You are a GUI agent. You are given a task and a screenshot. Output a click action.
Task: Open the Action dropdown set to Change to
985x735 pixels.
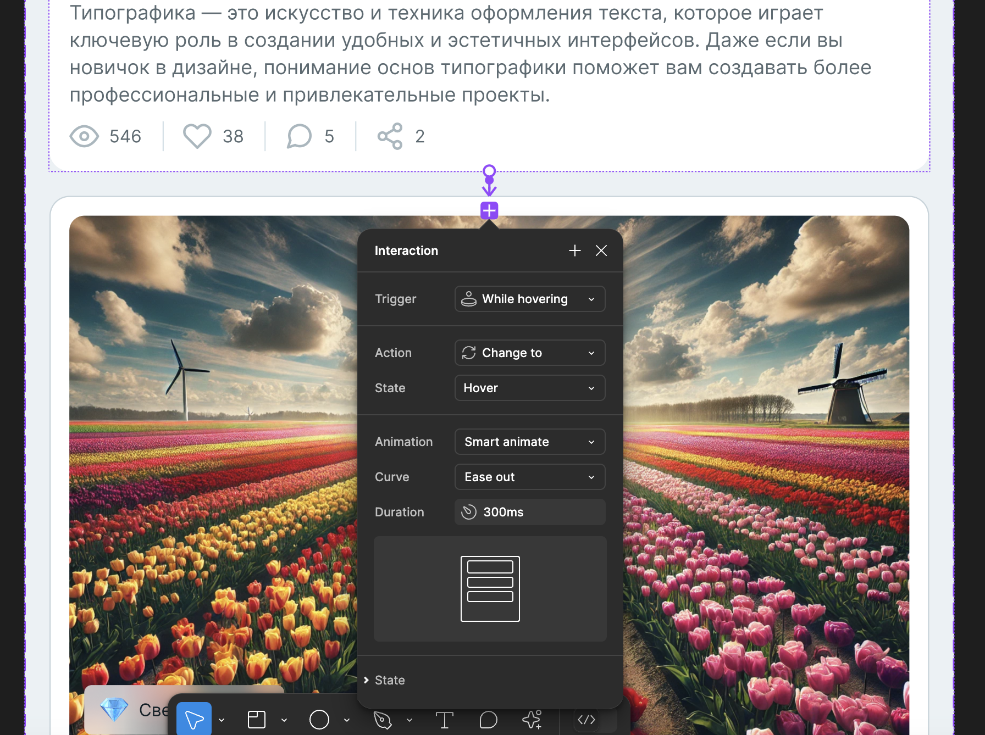click(x=529, y=353)
